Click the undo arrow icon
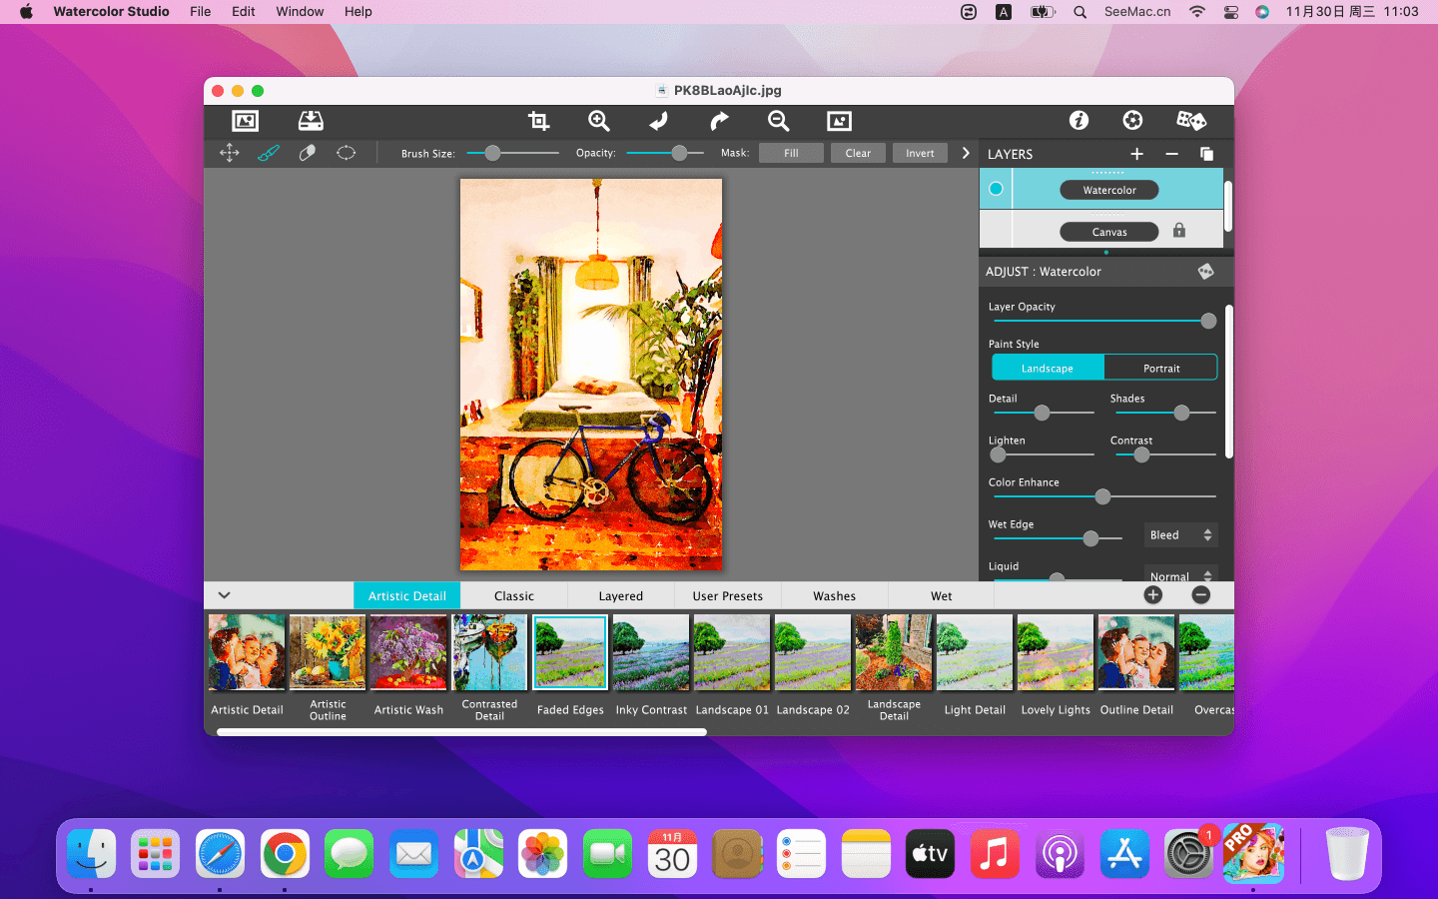1438x899 pixels. click(658, 121)
